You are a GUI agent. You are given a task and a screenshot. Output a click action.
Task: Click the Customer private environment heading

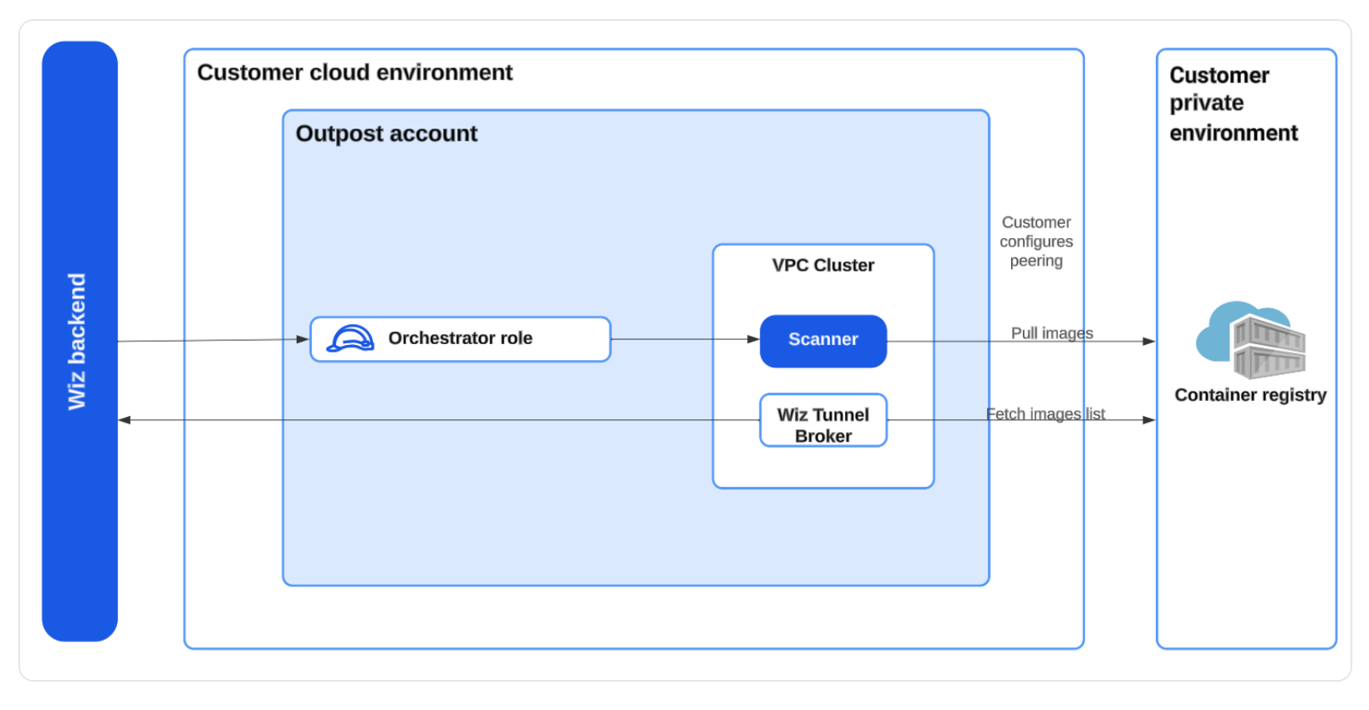[1234, 104]
